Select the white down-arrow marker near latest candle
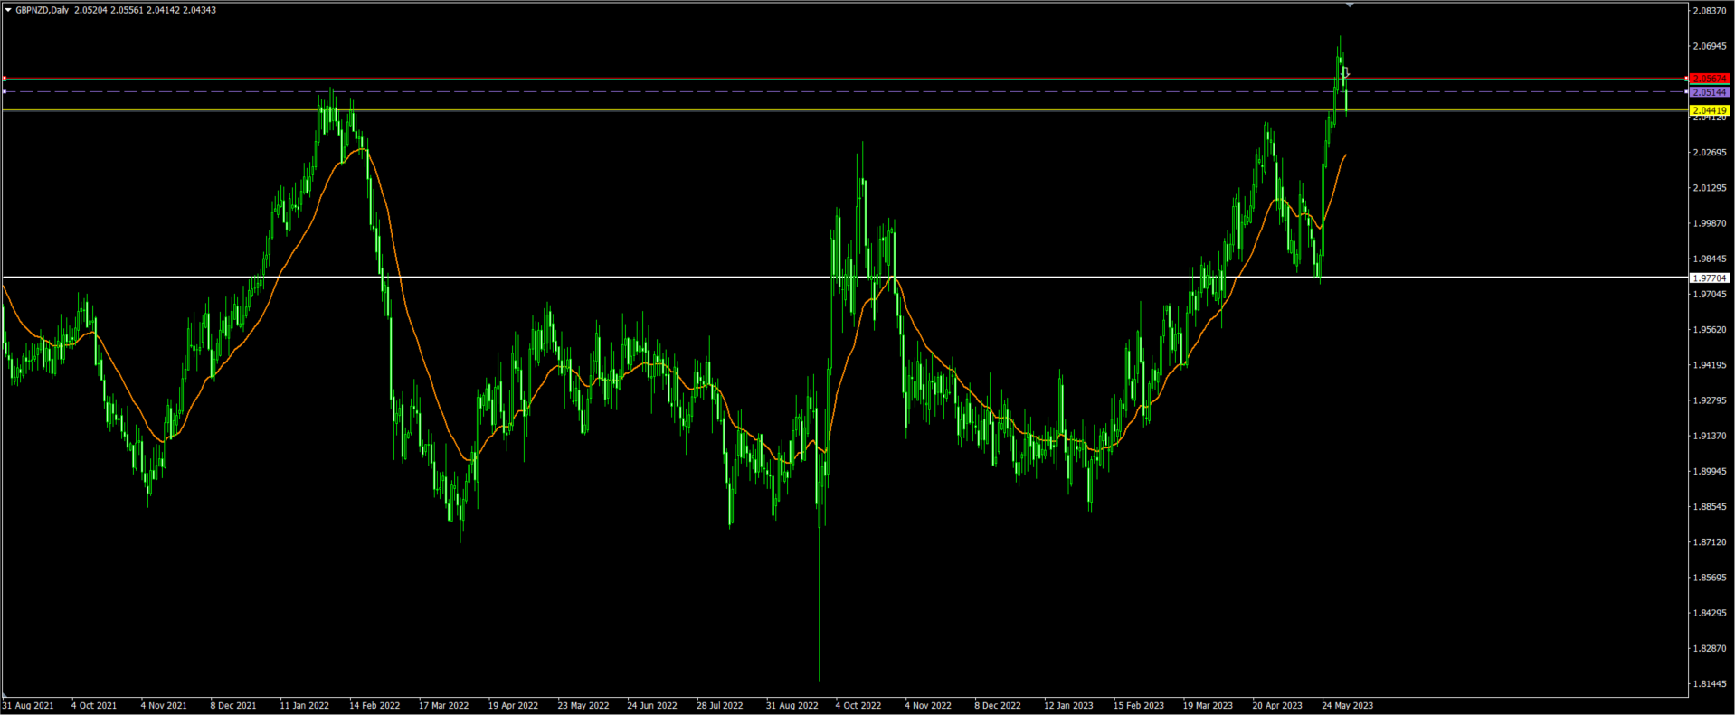 1345,72
